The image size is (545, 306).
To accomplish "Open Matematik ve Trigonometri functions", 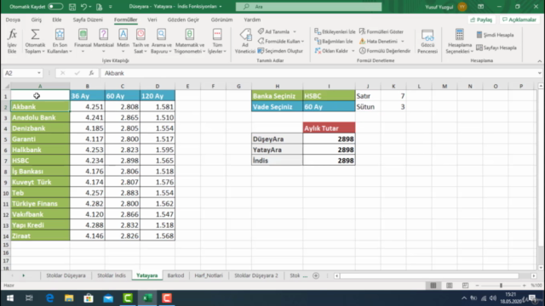I will [x=189, y=41].
